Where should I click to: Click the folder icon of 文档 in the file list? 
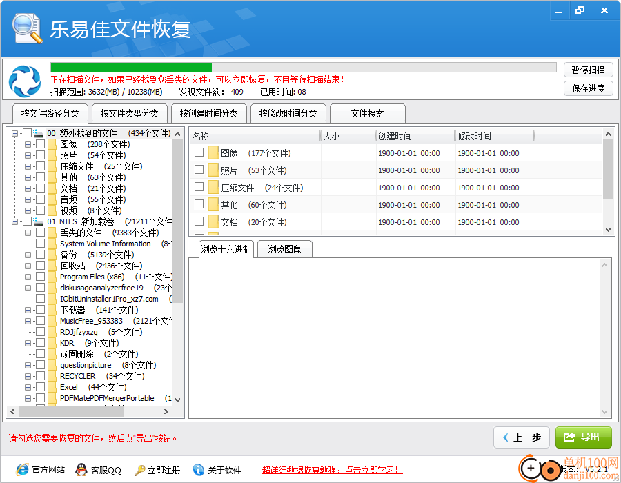point(213,222)
